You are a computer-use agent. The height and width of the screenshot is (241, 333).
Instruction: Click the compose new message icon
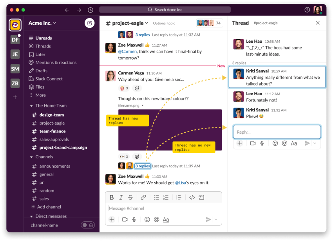[89, 23]
